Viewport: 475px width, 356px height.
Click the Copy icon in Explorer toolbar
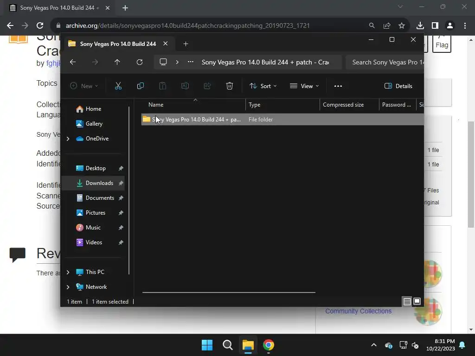tap(140, 86)
